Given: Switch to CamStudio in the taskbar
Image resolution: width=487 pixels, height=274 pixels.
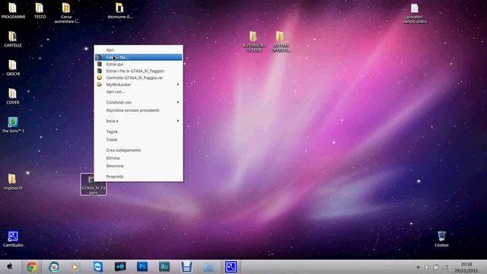Looking at the screenshot, I should point(231,267).
